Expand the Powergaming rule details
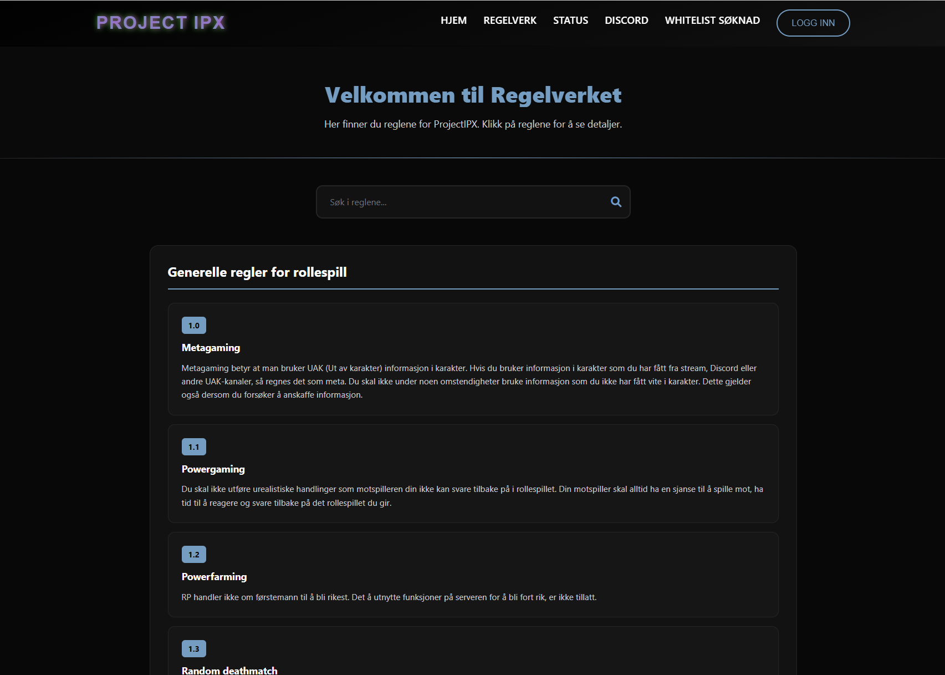 click(x=213, y=469)
